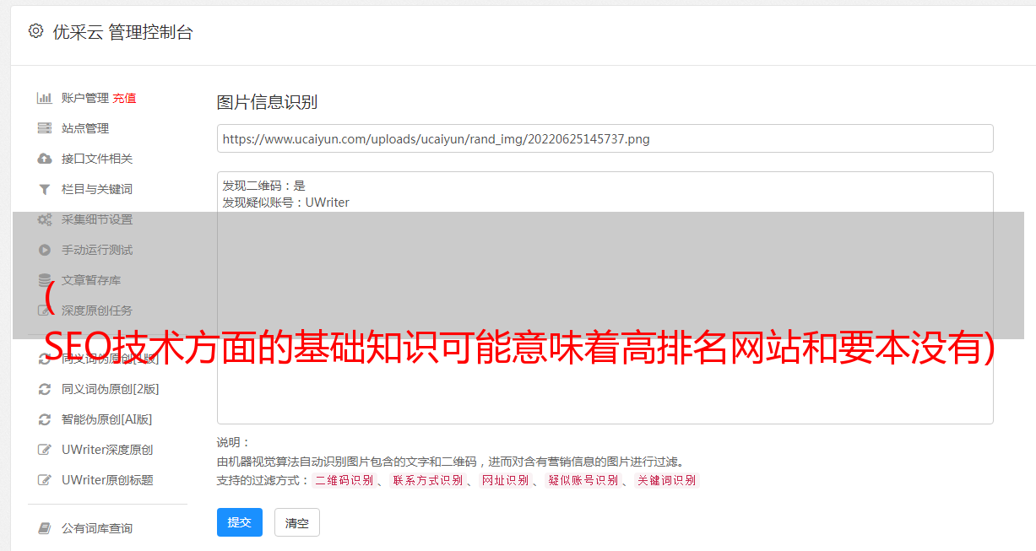Screen dimensions: 1036x551
Task: Click the 关键词识别 tag
Action: tap(666, 480)
